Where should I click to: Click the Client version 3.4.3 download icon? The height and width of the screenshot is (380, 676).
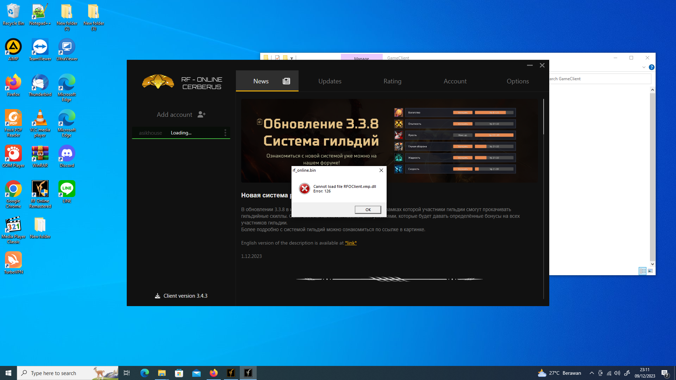(157, 296)
